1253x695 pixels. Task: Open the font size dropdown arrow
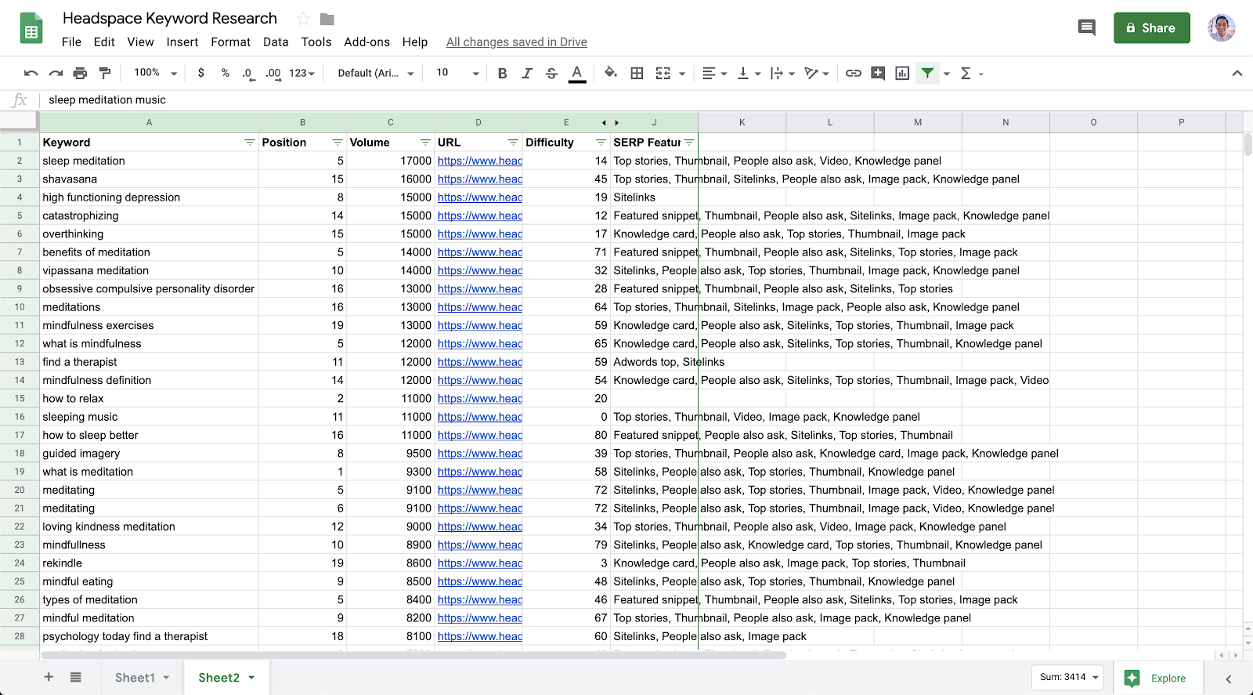[475, 74]
